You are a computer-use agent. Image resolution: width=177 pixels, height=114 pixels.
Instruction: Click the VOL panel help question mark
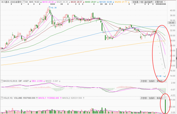pos(2,98)
